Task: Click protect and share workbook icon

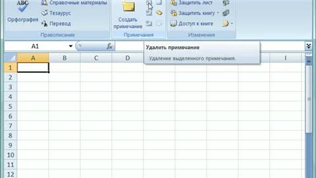Action: pyautogui.click(x=226, y=2)
